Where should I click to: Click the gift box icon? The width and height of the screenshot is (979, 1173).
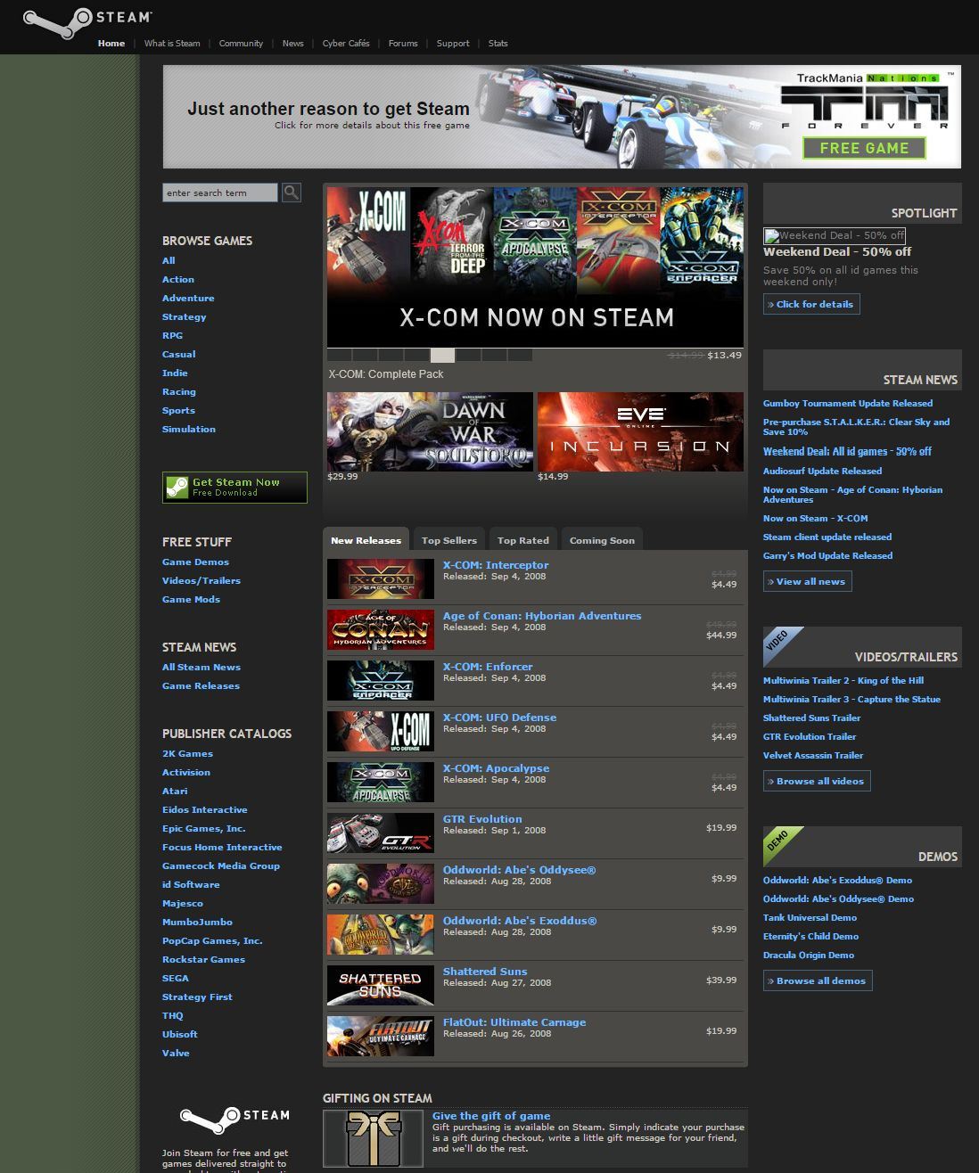click(374, 1138)
